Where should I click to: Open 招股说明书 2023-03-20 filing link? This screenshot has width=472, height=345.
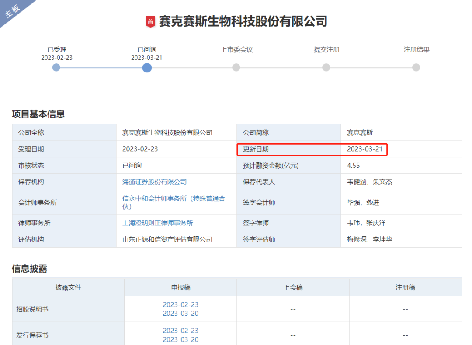coord(180,314)
